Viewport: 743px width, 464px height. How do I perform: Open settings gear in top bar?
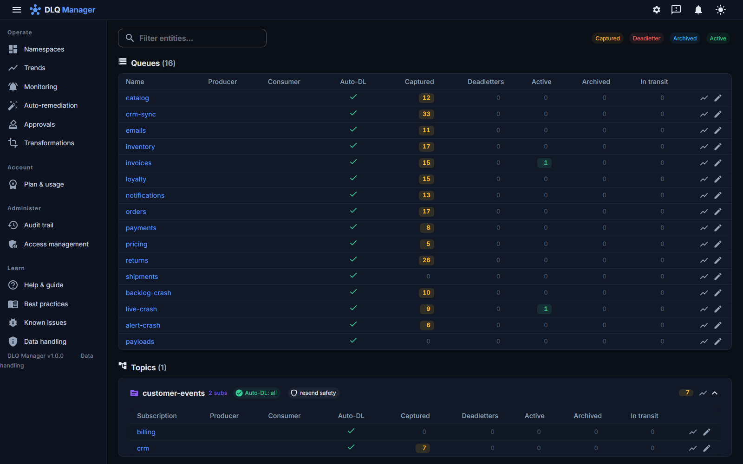[x=657, y=10]
